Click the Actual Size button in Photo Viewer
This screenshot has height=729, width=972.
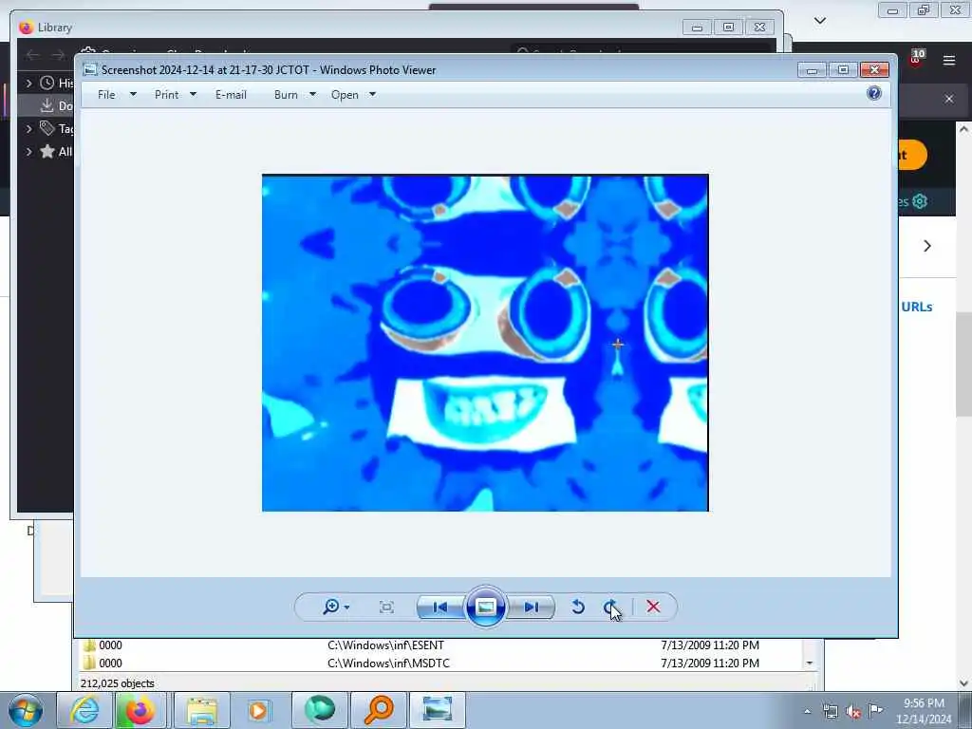tap(386, 607)
